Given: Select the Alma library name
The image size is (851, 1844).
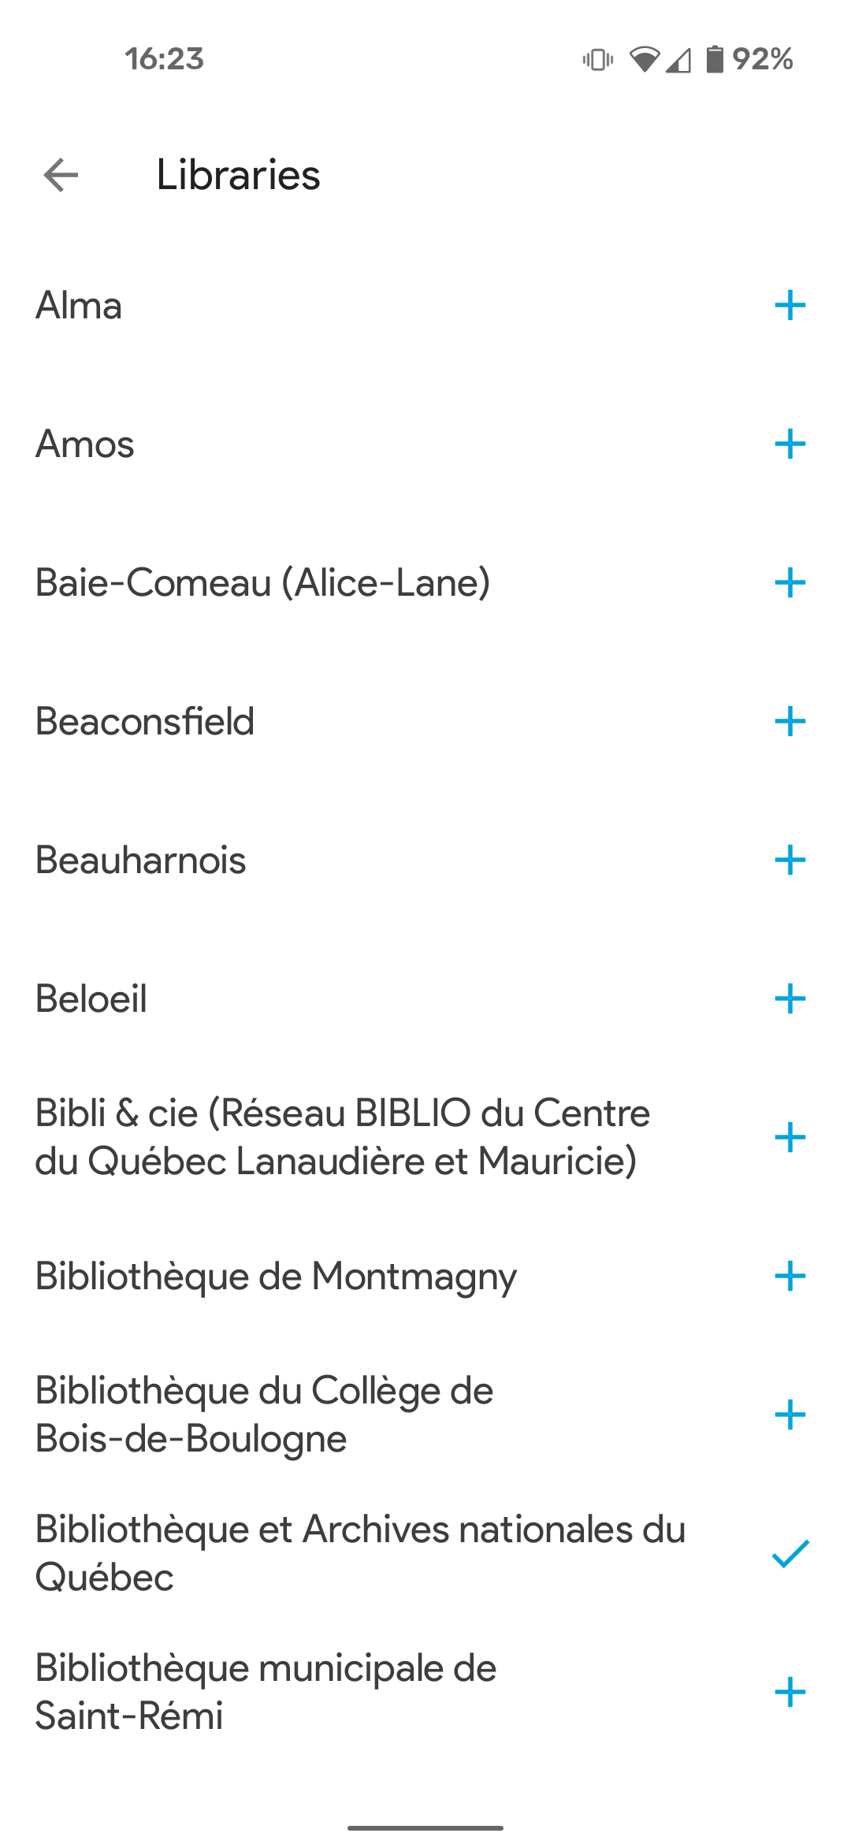Looking at the screenshot, I should pyautogui.click(x=79, y=306).
